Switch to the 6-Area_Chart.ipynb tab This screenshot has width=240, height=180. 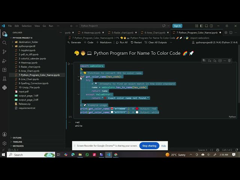pyautogui.click(x=155, y=33)
